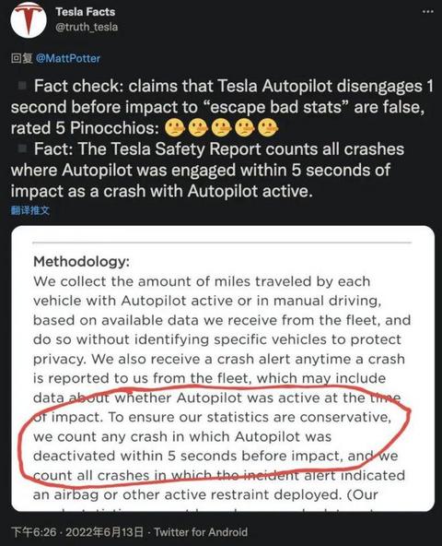Open the Twitter for Android source link

coord(201,532)
